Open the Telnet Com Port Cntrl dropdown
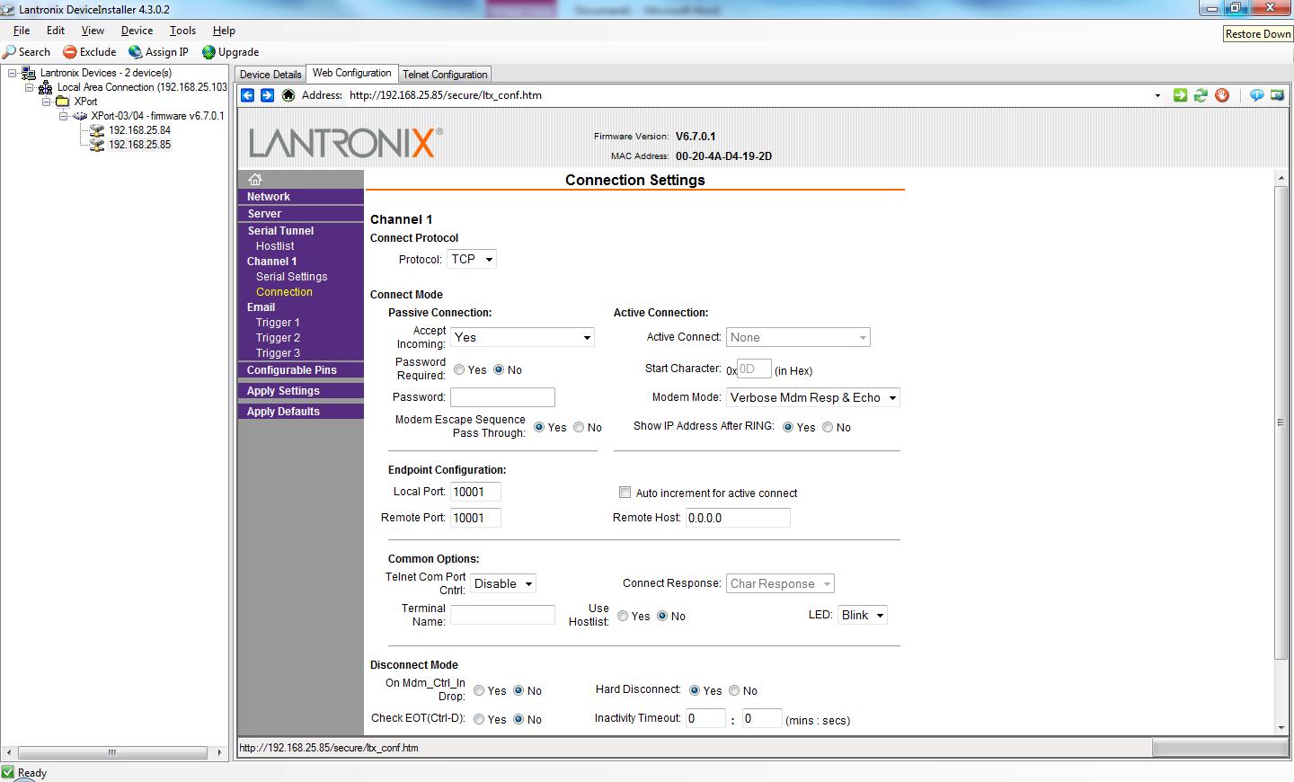 [502, 583]
